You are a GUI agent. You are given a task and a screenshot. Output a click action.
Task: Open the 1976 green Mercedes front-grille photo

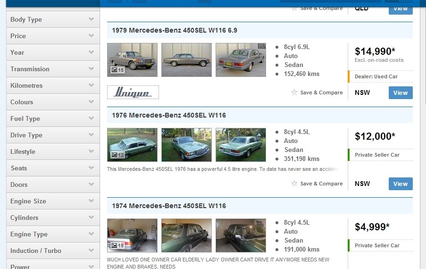click(x=186, y=145)
